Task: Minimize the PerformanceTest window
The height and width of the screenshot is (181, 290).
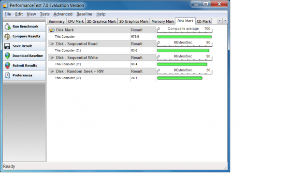Action: tap(196, 4)
